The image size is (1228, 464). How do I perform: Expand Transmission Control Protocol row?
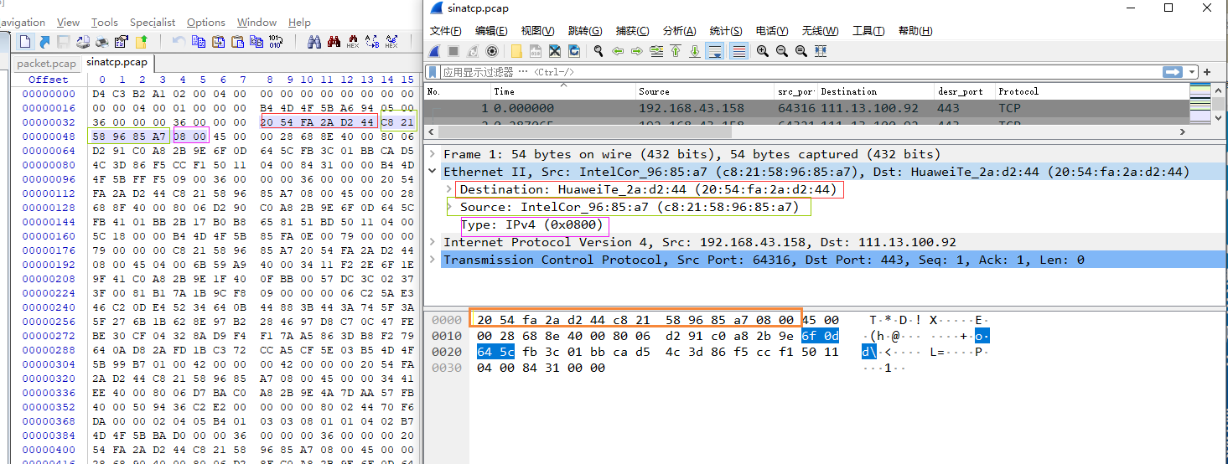pos(433,260)
